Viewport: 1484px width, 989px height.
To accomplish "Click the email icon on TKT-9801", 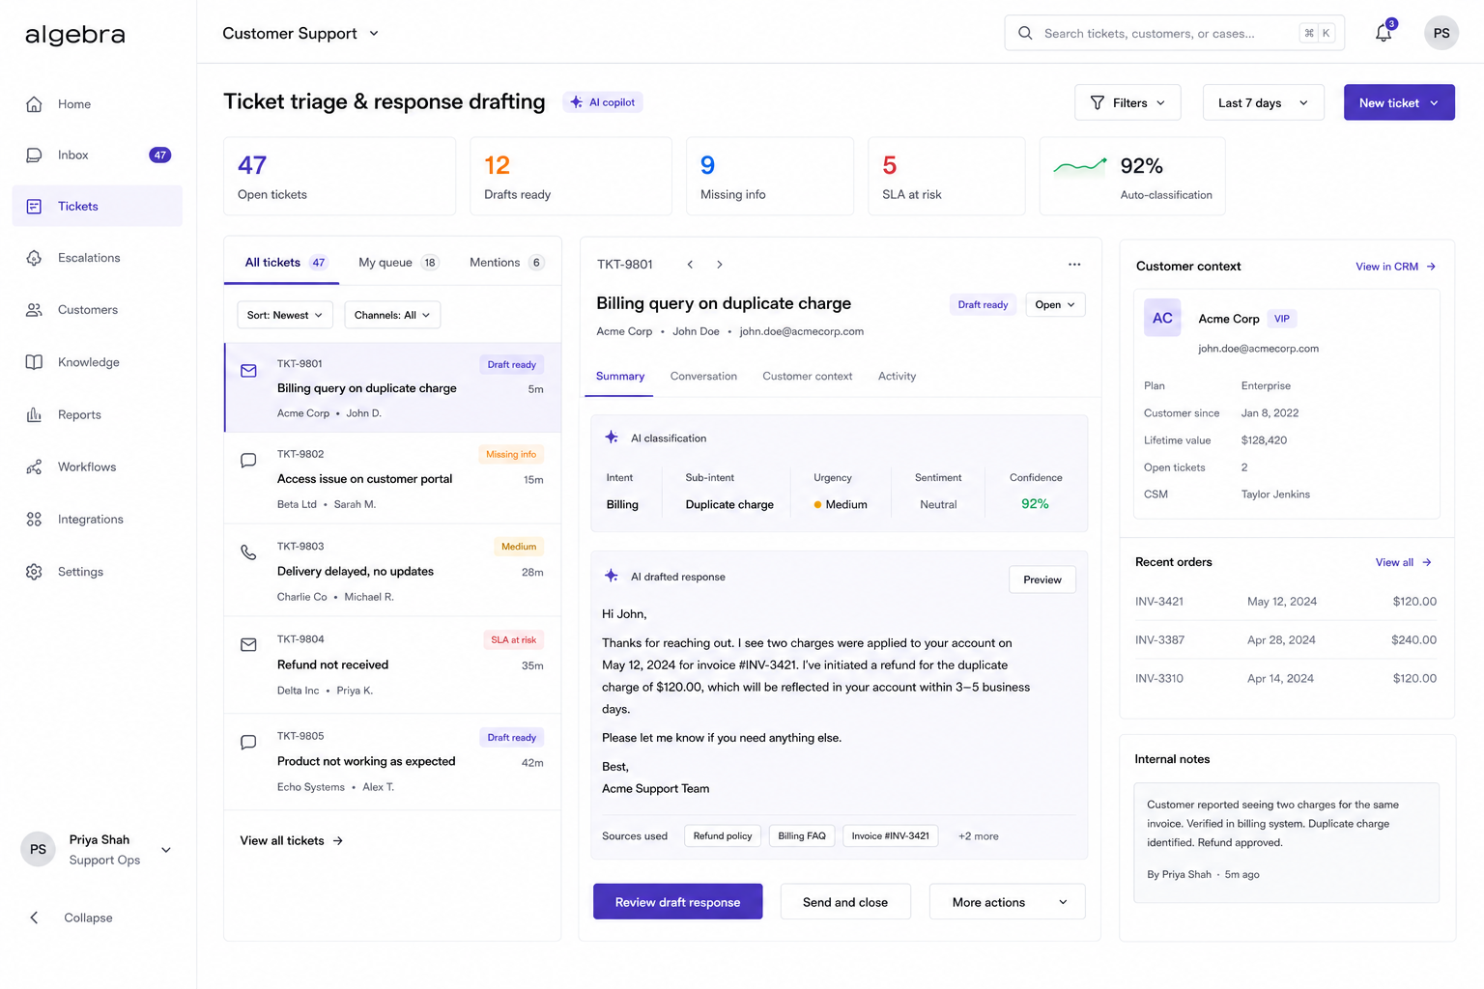I will pos(248,371).
